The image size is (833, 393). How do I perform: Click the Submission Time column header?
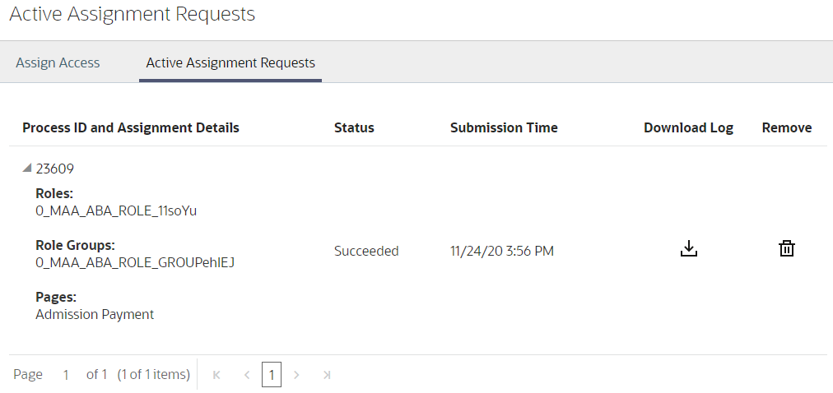(504, 127)
